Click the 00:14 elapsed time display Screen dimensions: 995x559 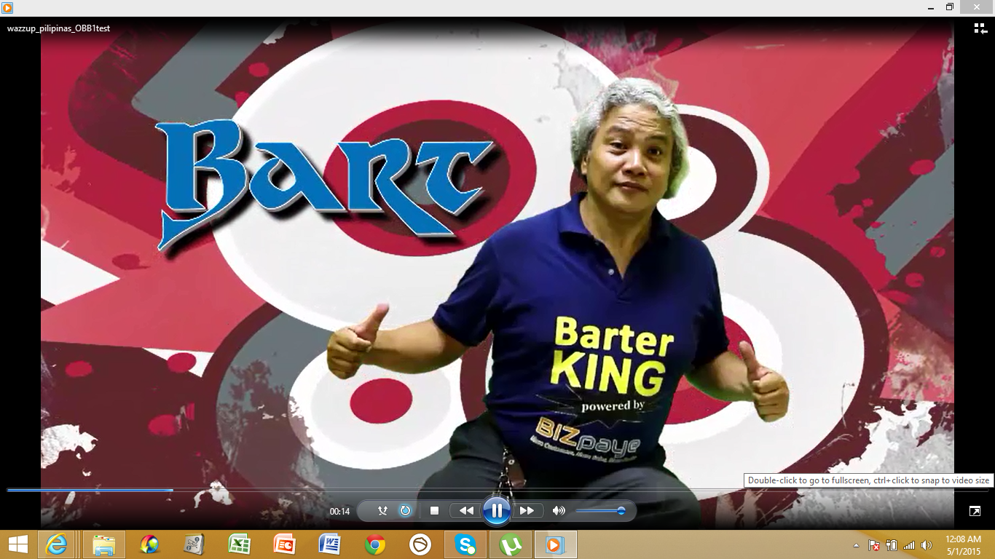pos(339,512)
